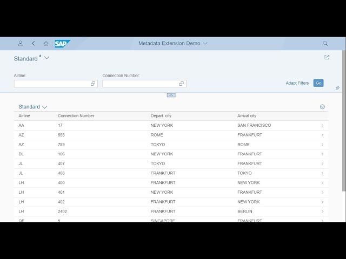
Task: Select the TOKYO arrival cell
Action: point(244,173)
